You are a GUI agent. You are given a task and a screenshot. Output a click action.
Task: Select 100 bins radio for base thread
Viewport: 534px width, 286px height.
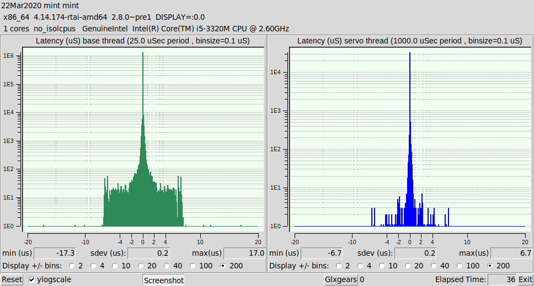[193, 266]
